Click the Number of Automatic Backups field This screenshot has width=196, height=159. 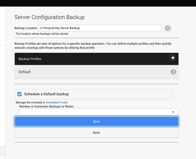tap(94, 112)
